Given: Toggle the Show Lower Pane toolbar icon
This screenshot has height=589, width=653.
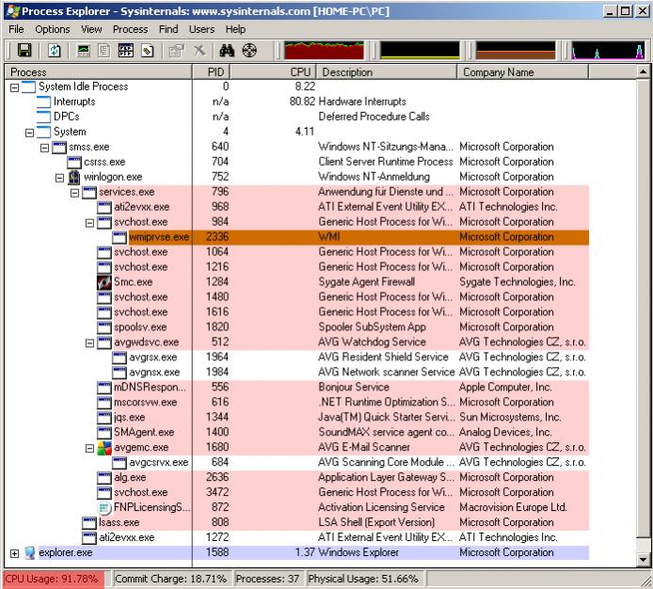Looking at the screenshot, I should 126,51.
